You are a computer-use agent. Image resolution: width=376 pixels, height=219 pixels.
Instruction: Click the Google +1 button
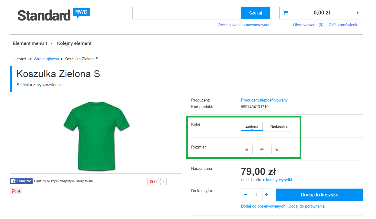(x=153, y=181)
